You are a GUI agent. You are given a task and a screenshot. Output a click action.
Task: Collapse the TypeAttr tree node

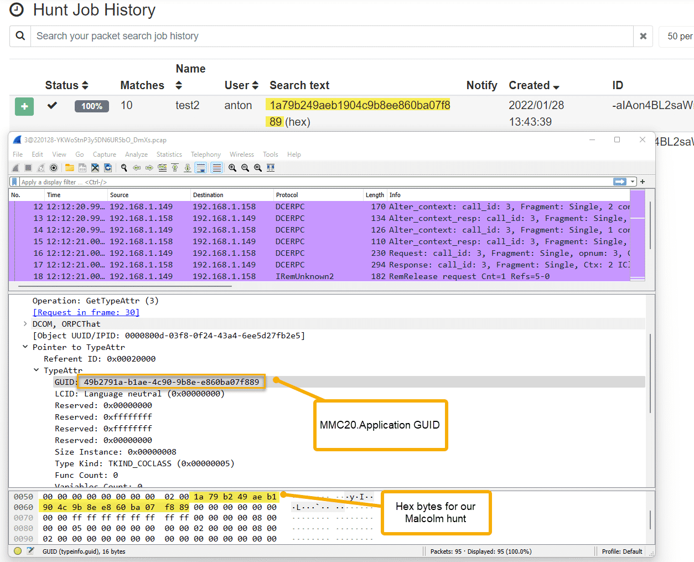click(37, 370)
